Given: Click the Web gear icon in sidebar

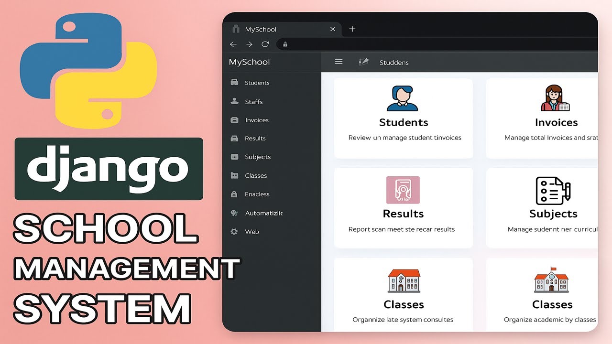Looking at the screenshot, I should pyautogui.click(x=234, y=231).
